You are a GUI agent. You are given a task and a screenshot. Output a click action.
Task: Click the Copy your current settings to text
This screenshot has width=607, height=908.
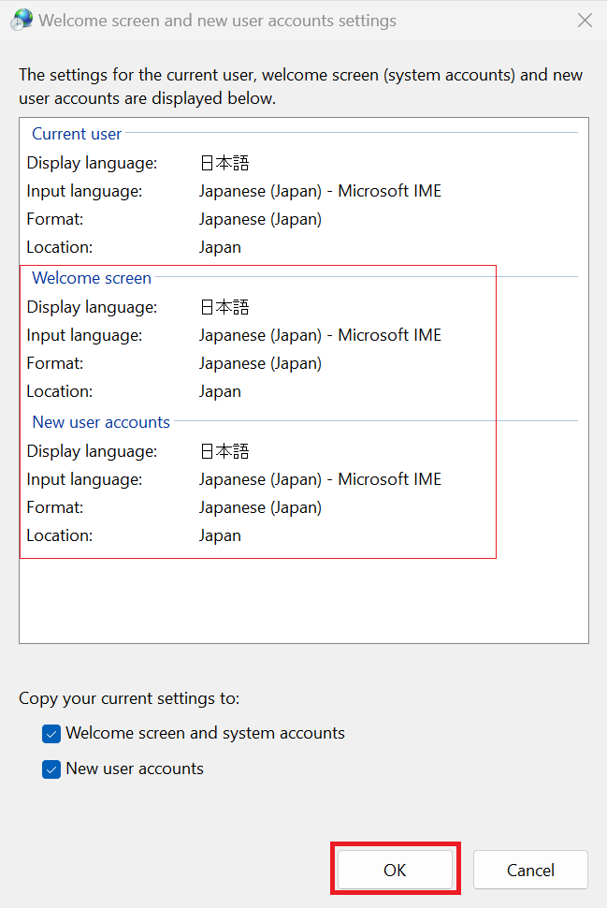[129, 698]
